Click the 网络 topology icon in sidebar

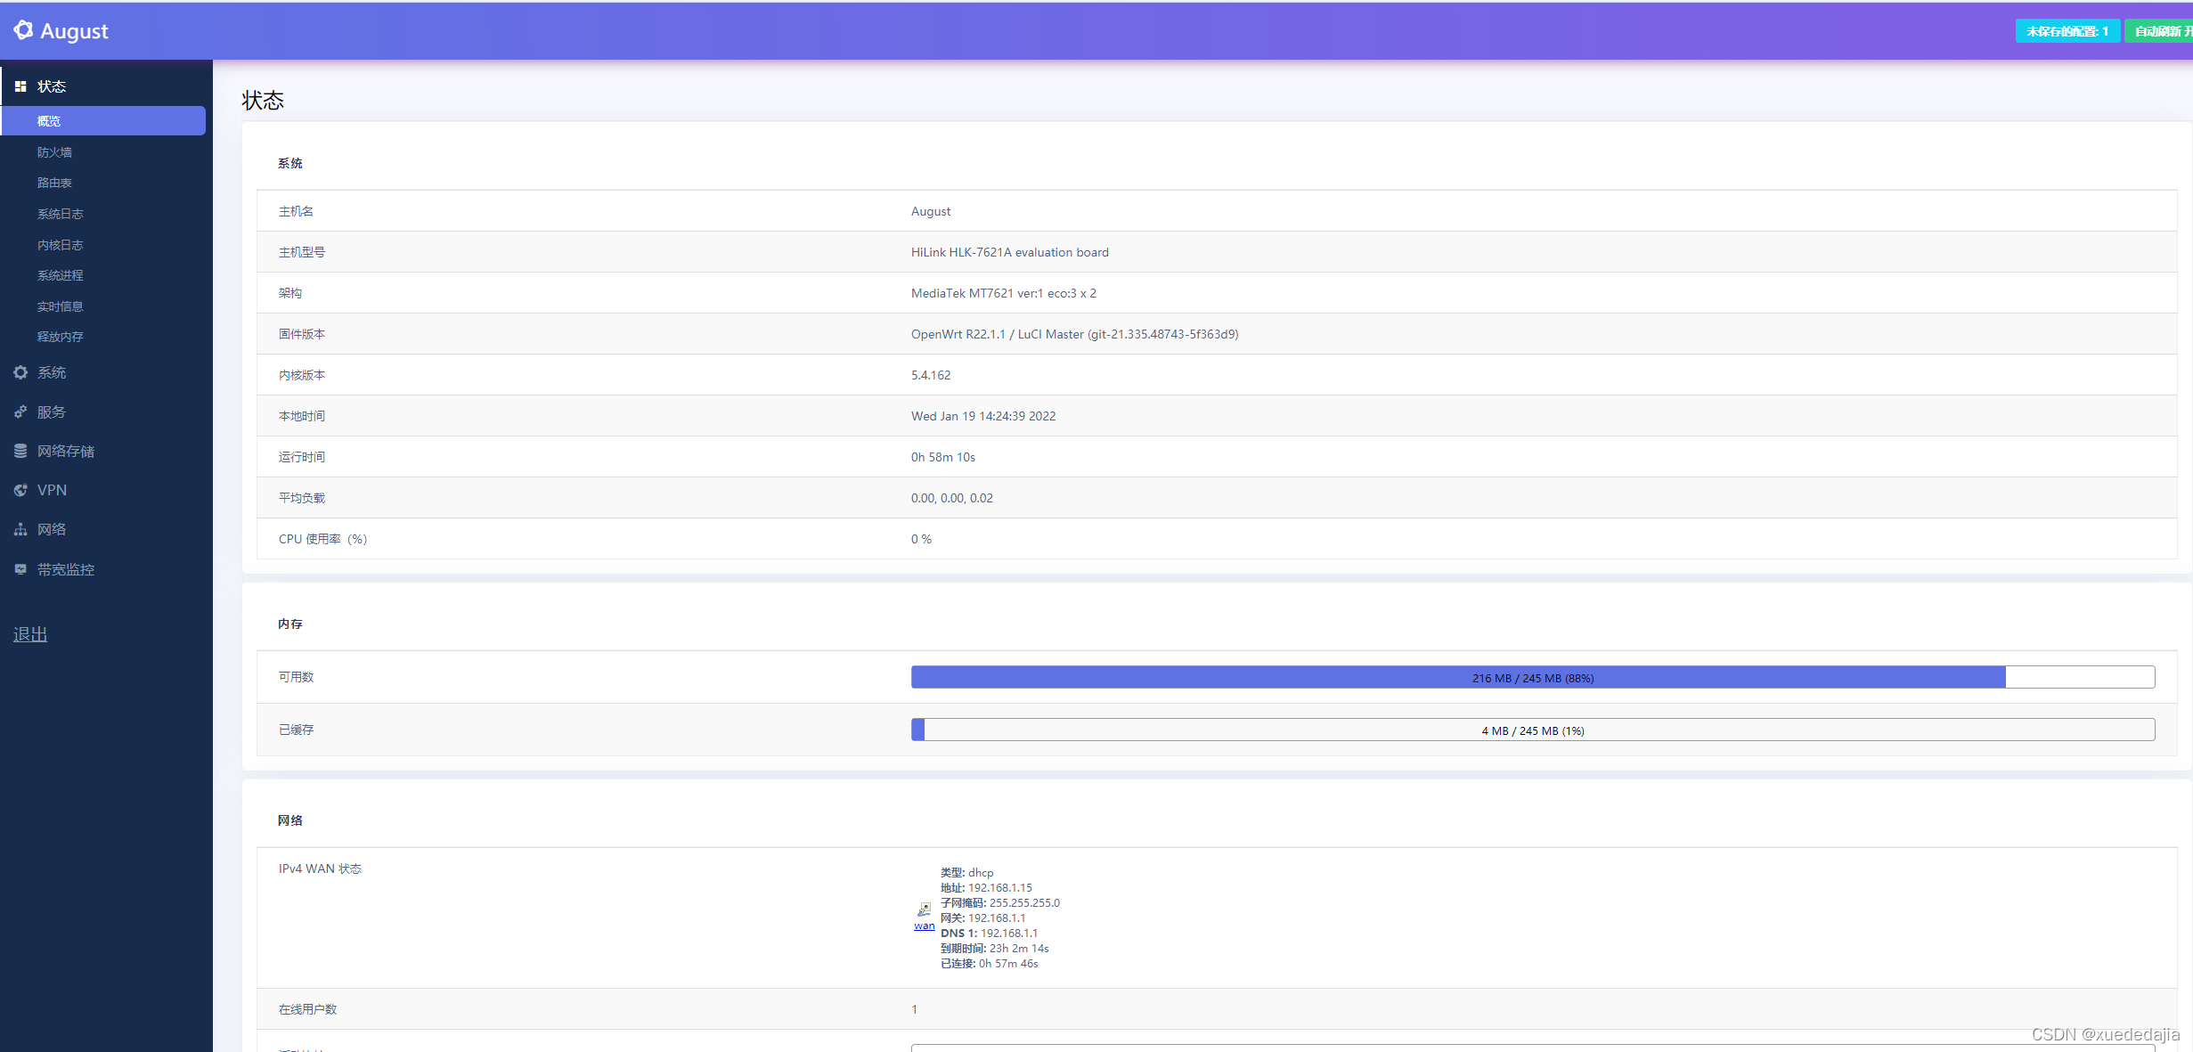[x=20, y=529]
